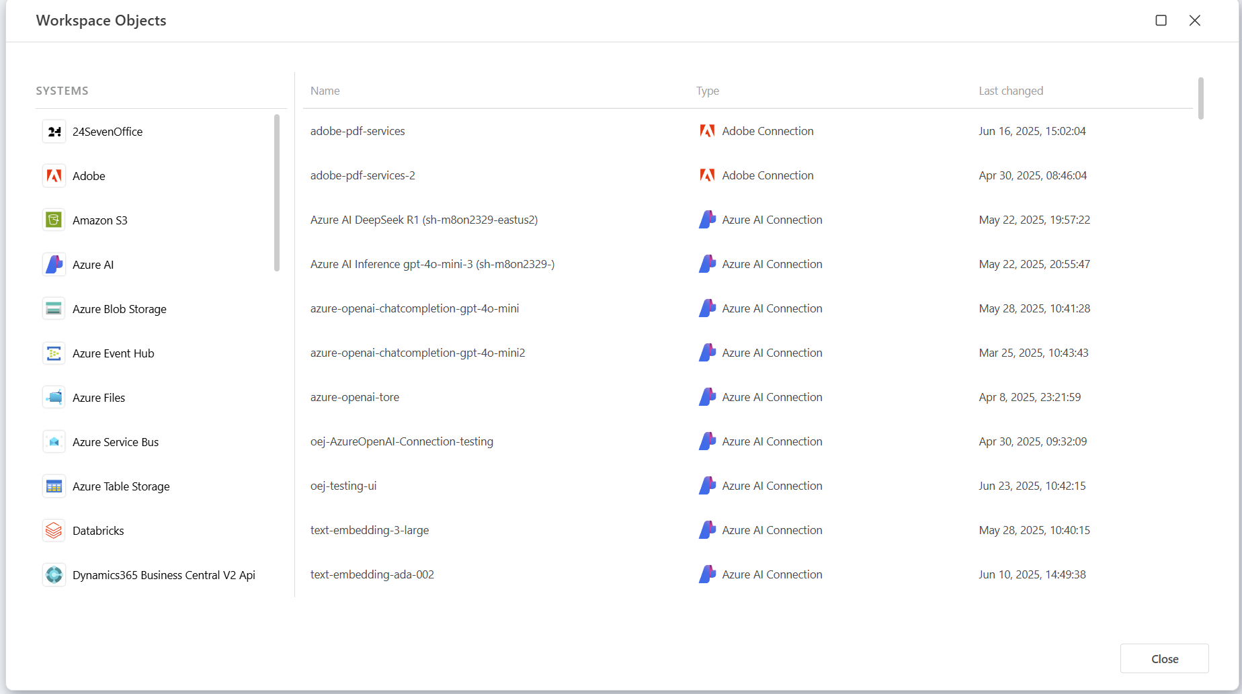Open the adobe-pdf-services connection
Viewport: 1242px width, 694px height.
click(x=358, y=131)
